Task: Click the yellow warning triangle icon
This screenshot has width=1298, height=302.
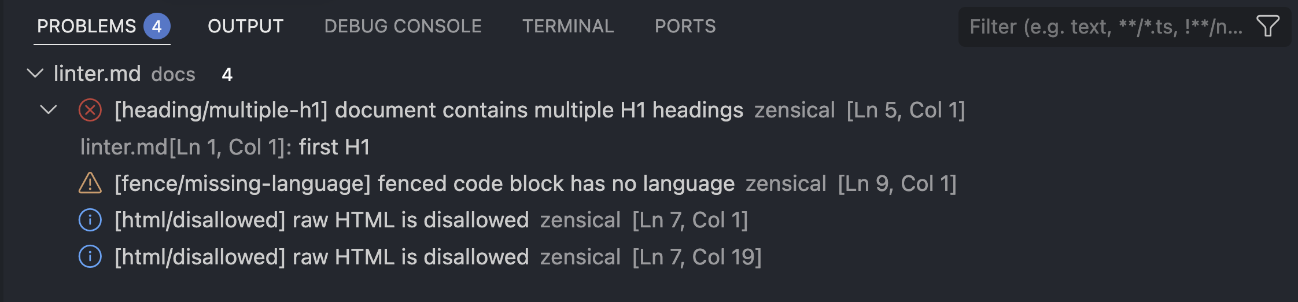Action: click(x=90, y=183)
